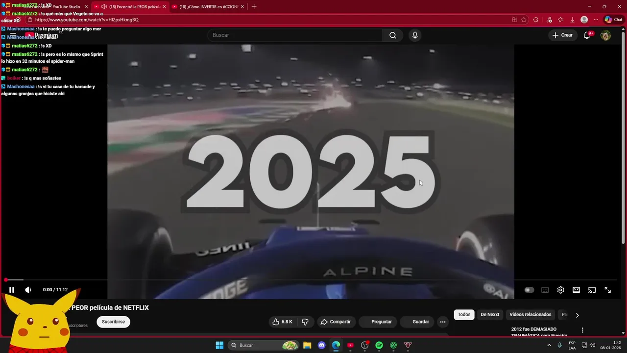Dislike the video with thumbs down
The width and height of the screenshot is (627, 353).
tap(305, 322)
